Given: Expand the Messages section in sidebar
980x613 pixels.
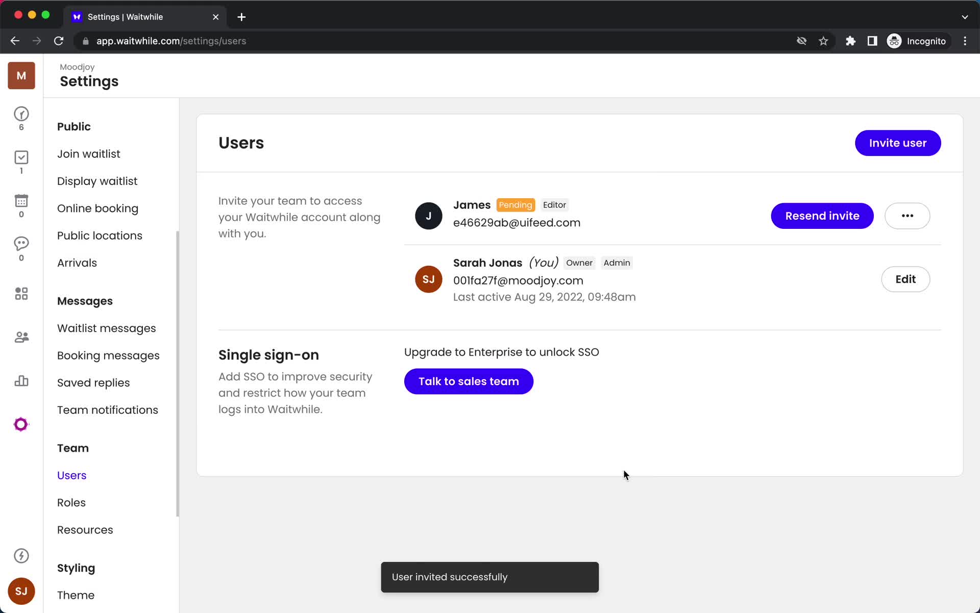Looking at the screenshot, I should [85, 301].
